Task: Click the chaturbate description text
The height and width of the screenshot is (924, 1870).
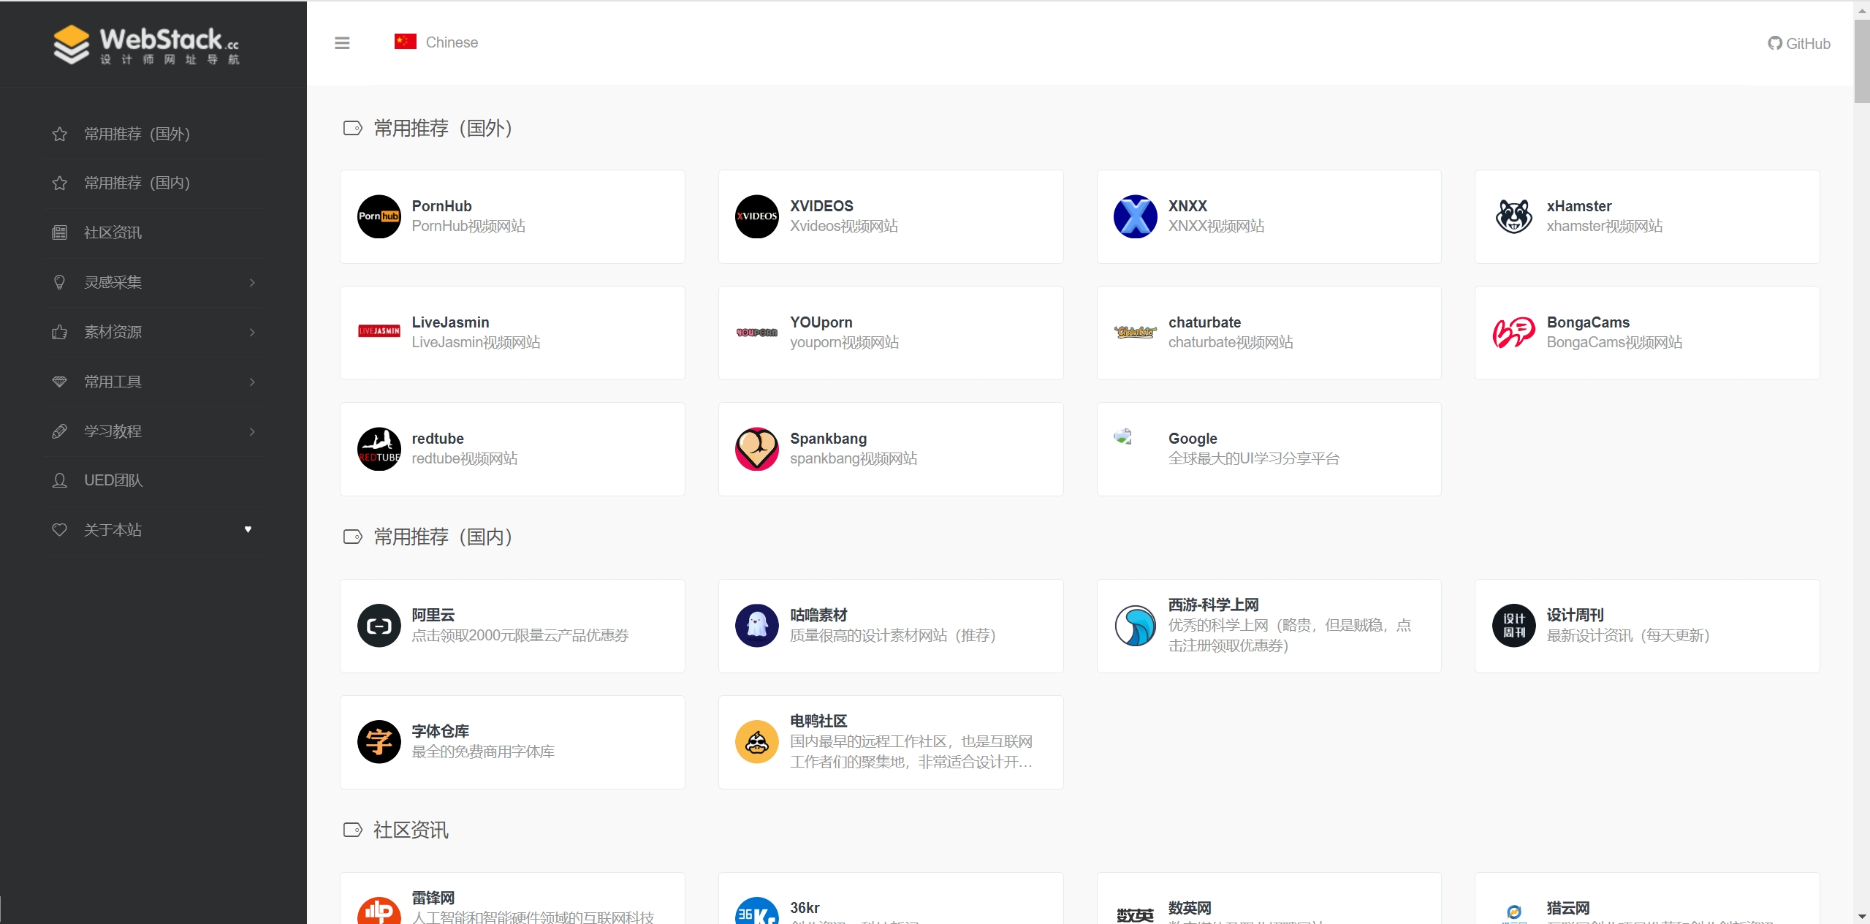Action: [x=1231, y=342]
